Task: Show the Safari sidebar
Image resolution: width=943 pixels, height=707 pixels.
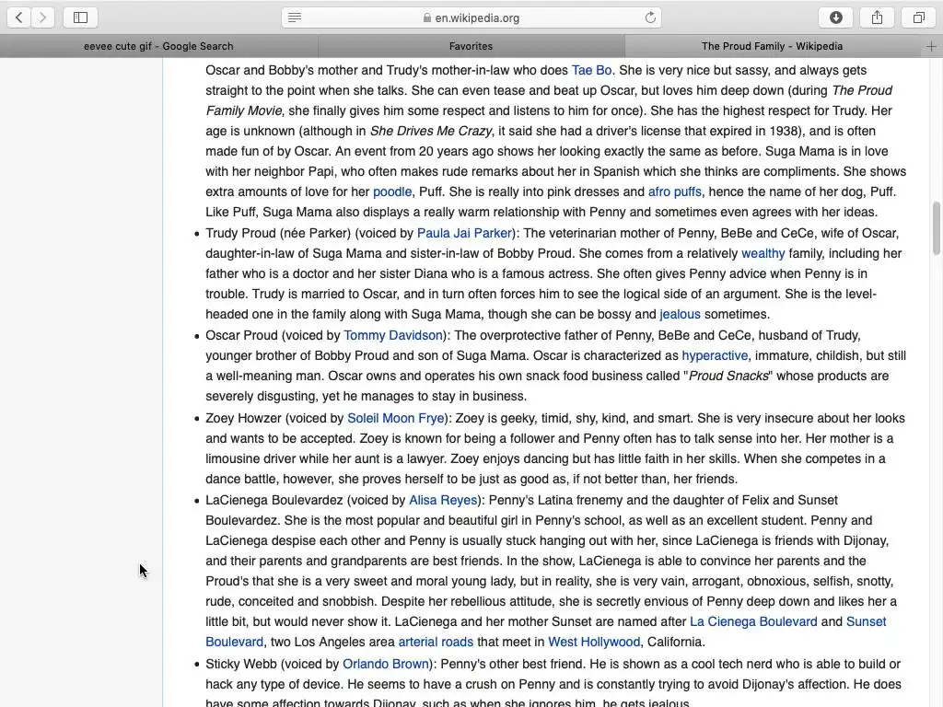Action: (81, 17)
